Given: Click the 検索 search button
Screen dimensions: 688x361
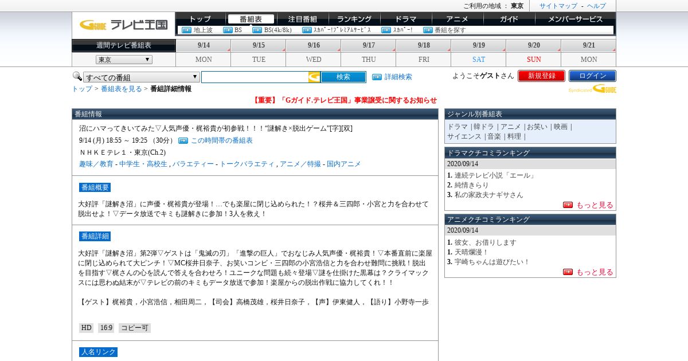Looking at the screenshot, I should 343,77.
